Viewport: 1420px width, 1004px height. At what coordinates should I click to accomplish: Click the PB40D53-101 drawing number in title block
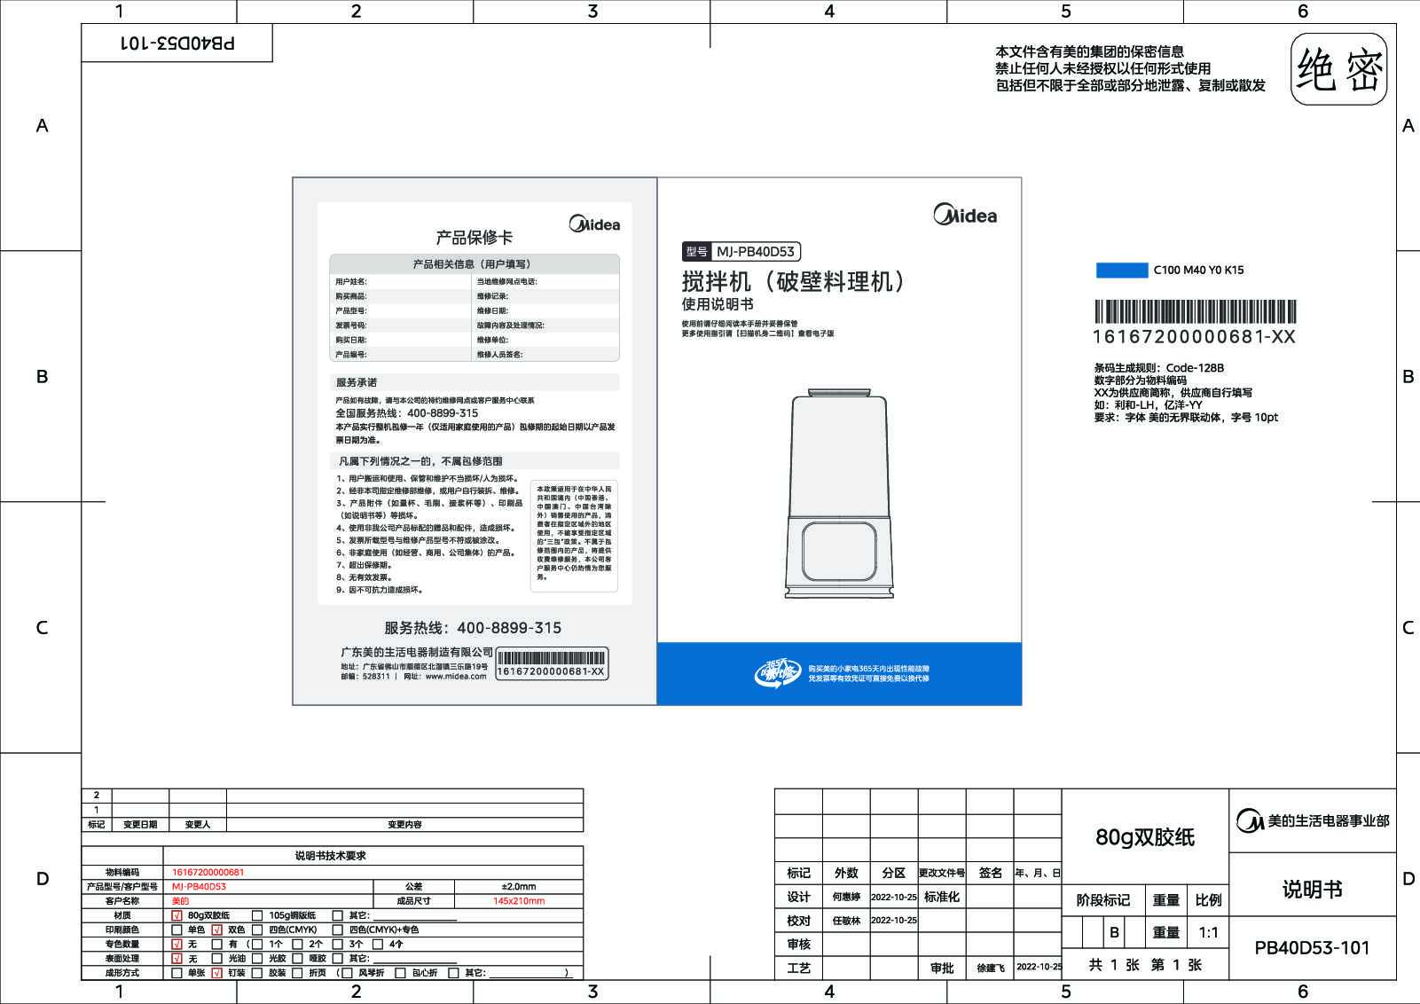[x=1312, y=947]
